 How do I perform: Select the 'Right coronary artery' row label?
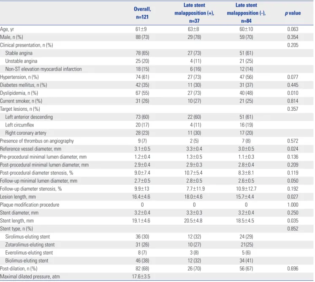coord(26,133)
